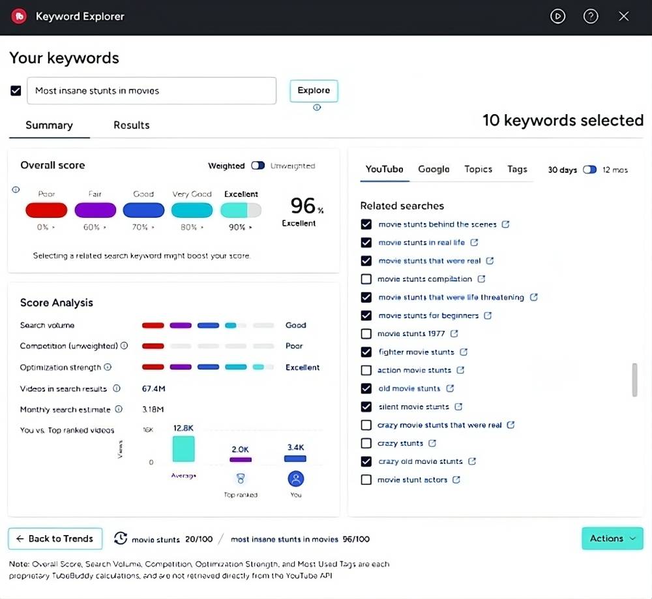Click the Explore button
This screenshot has height=599, width=652.
[314, 91]
